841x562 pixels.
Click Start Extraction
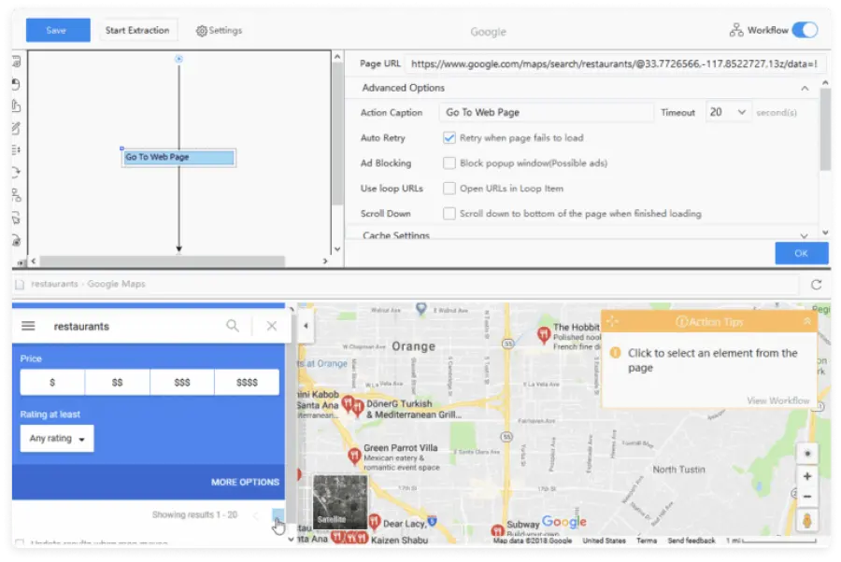[137, 31]
